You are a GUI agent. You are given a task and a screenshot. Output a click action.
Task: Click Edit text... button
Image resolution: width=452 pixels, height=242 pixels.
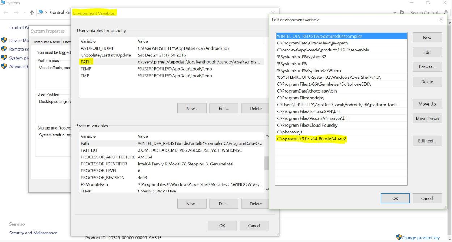pos(427,141)
